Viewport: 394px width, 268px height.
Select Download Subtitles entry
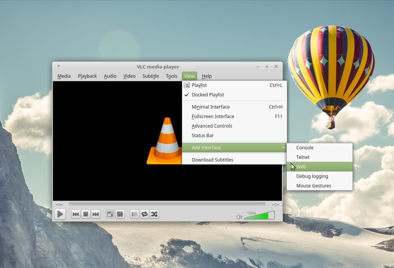(235, 160)
